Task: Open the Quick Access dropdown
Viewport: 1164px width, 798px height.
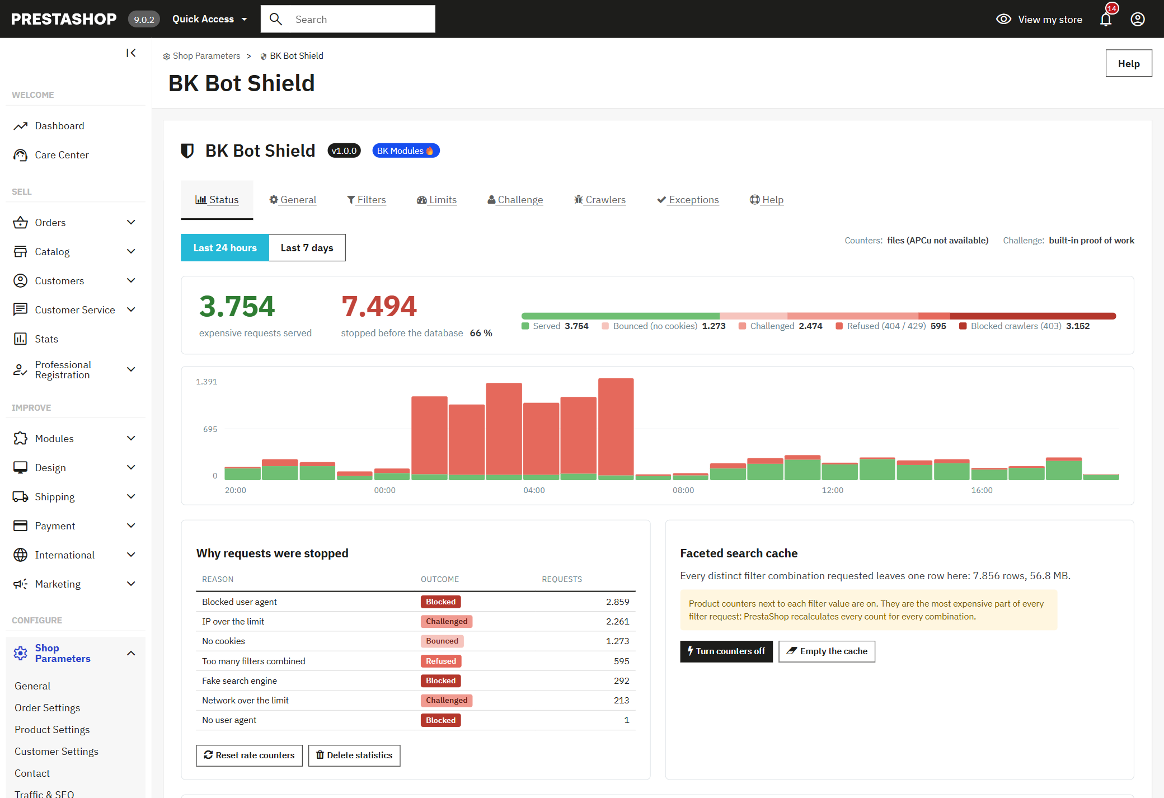Action: [x=210, y=19]
